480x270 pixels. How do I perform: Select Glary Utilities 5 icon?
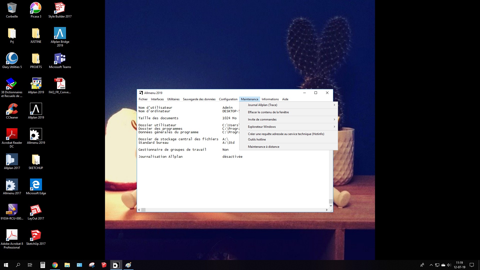point(12,61)
